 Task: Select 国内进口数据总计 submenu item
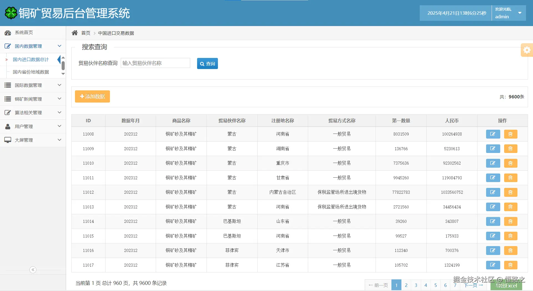(x=31, y=60)
